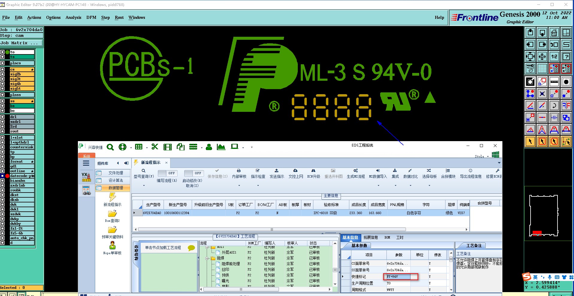
Task: Click the Pan Down icon in Genesis toolbar
Action: coord(542,33)
